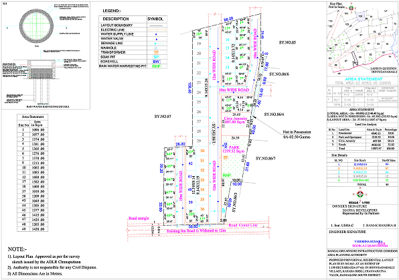Click the Road Center Line label
The width and height of the screenshot is (399, 280).
click(243, 225)
